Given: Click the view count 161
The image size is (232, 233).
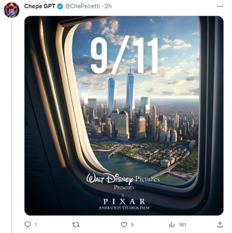Looking at the screenshot, I should click(183, 225).
